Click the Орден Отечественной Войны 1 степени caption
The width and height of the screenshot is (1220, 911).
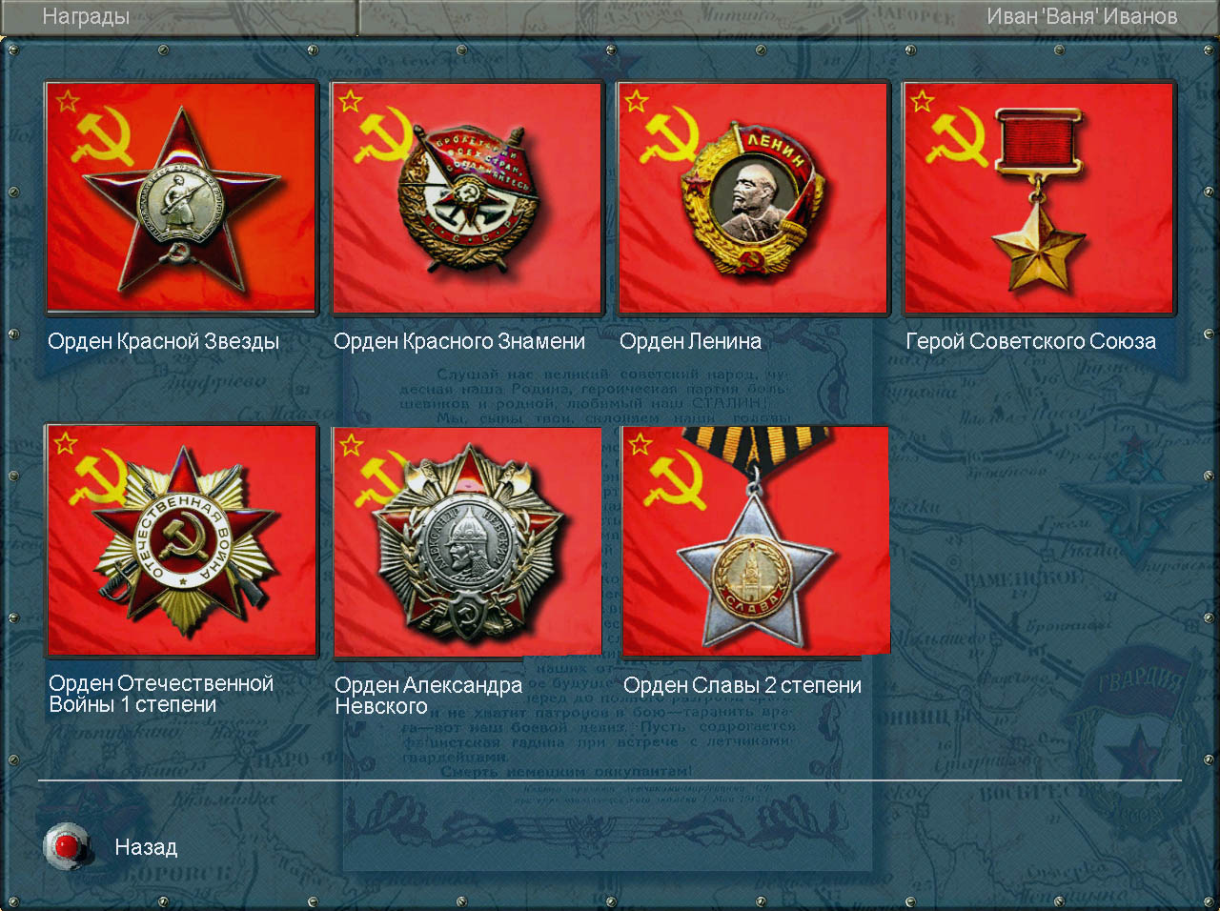[x=161, y=694]
